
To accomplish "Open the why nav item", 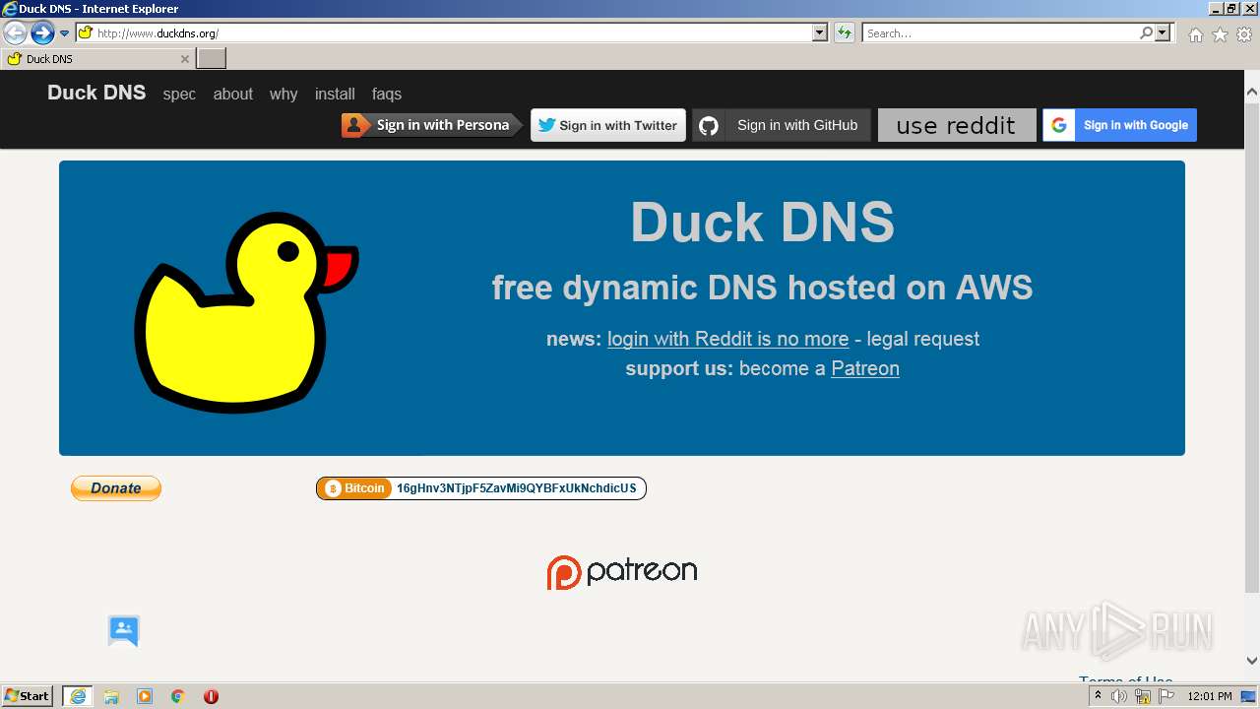I will pyautogui.click(x=283, y=95).
